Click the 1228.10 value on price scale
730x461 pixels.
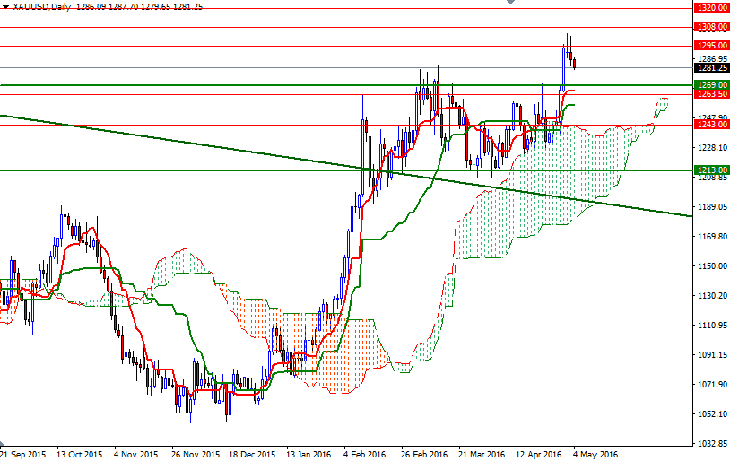point(712,148)
